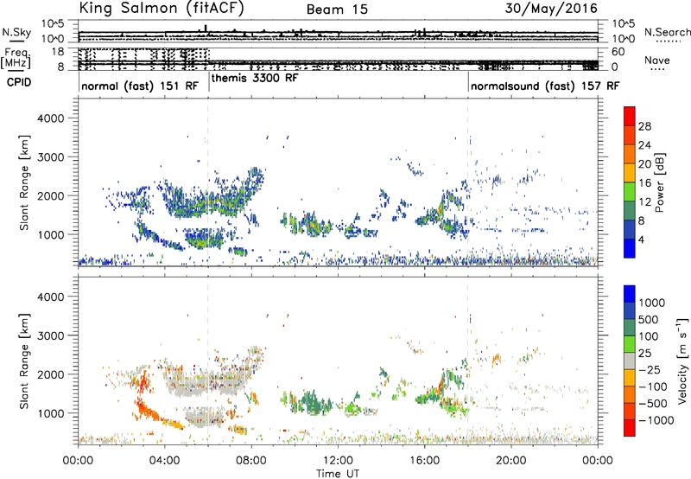Click the "60" Nave axis tick
Image resolution: width=691 pixels, height=479 pixels.
pos(618,52)
